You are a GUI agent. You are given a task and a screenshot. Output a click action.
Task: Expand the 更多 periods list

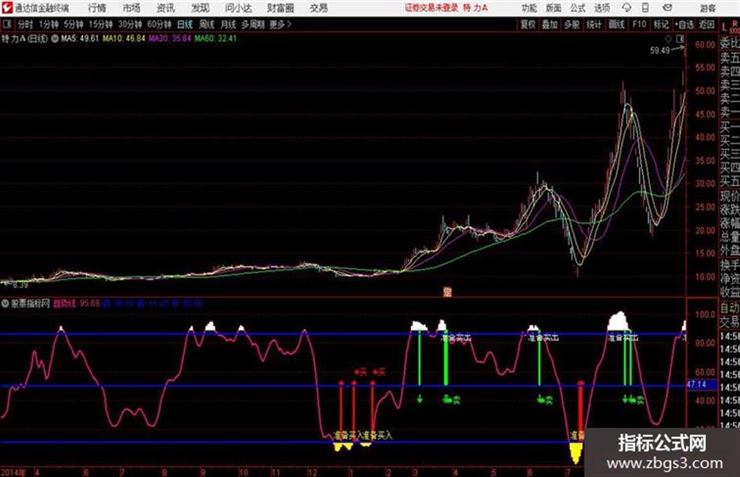(280, 24)
